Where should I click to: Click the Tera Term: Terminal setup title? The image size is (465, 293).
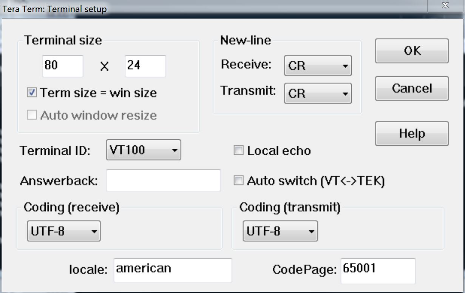(54, 9)
